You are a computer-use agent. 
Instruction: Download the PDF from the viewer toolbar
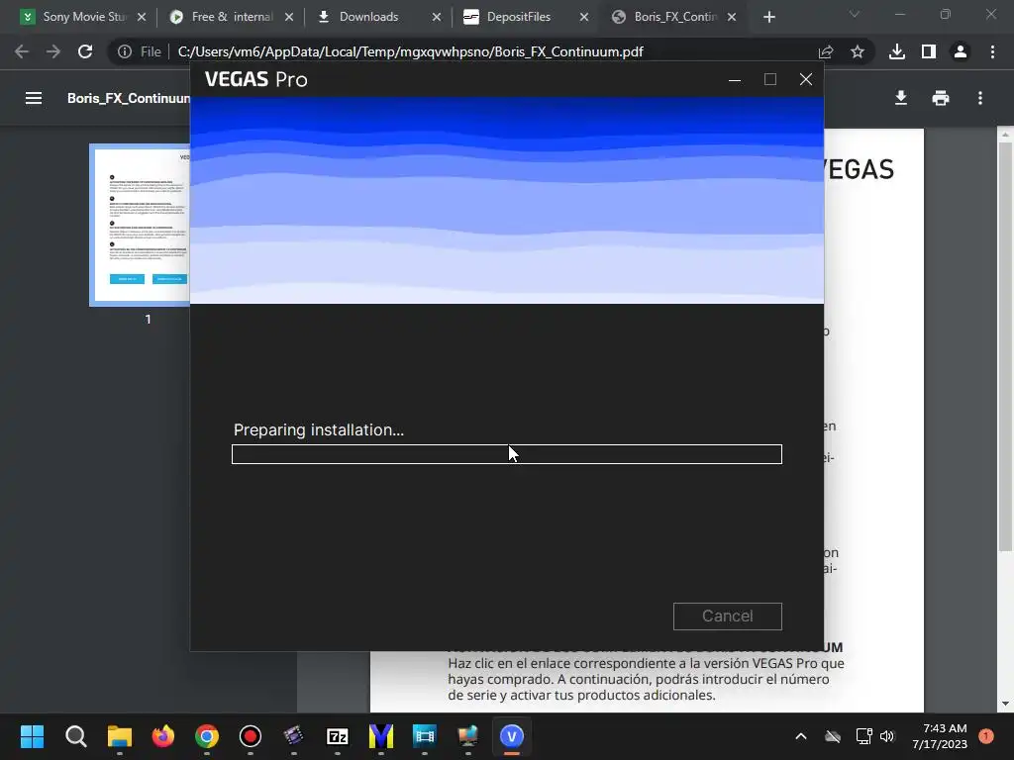tap(901, 98)
